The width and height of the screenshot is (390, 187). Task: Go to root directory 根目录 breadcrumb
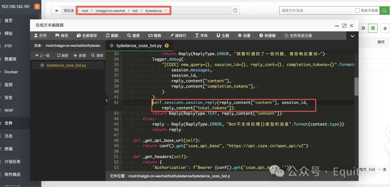[x=69, y=11]
